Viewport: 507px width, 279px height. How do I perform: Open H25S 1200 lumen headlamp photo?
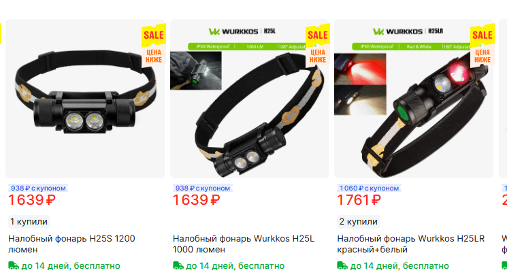[85, 99]
